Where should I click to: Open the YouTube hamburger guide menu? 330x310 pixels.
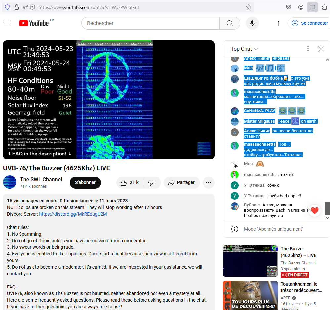(x=7, y=23)
